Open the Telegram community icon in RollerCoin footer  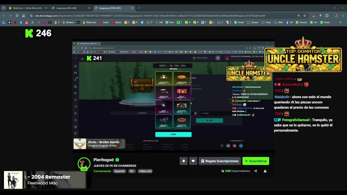(x=241, y=146)
